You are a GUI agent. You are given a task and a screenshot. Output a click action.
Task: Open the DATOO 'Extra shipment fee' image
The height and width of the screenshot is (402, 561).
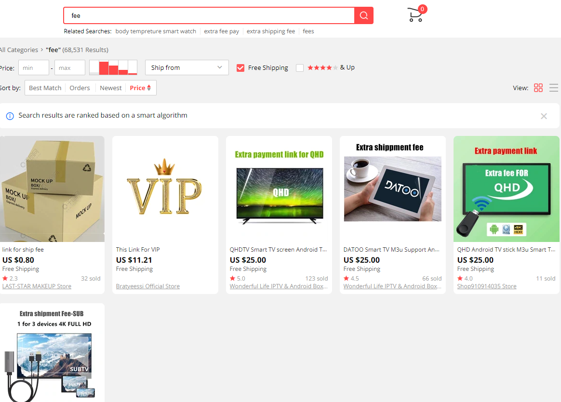tap(393, 189)
